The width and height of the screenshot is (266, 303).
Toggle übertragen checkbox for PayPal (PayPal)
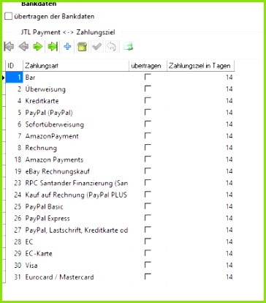point(148,112)
